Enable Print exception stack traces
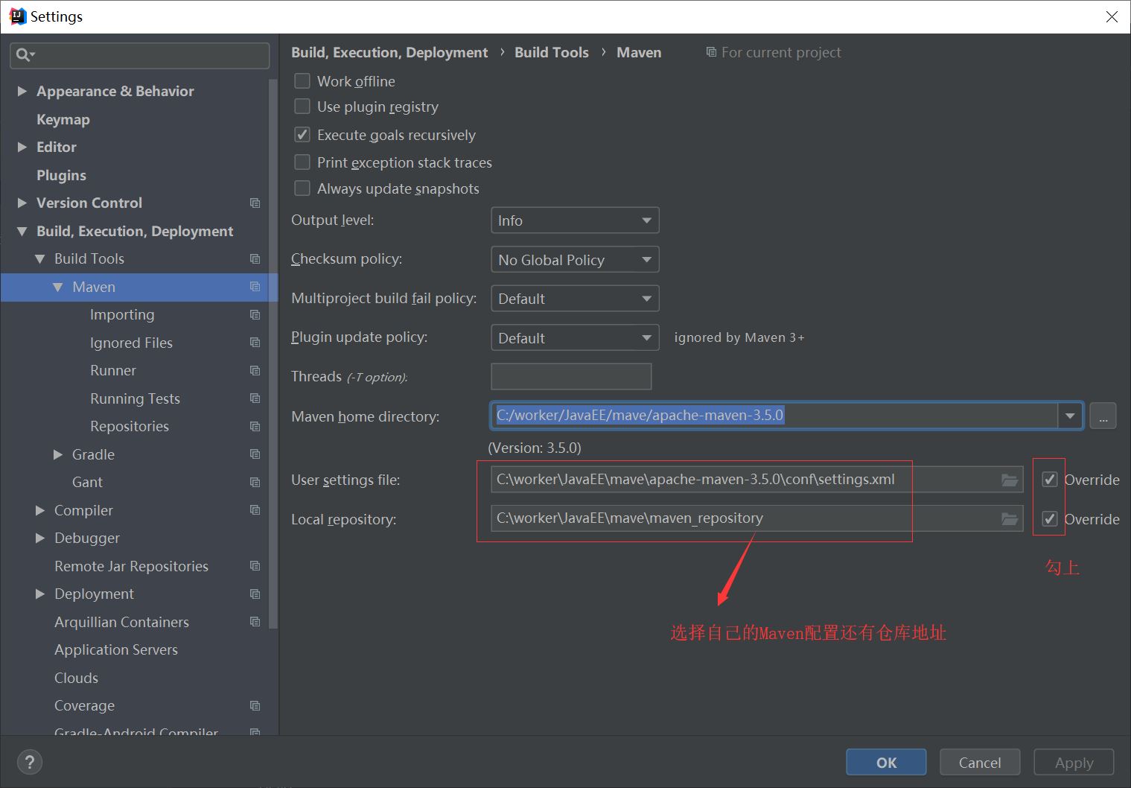 click(302, 162)
